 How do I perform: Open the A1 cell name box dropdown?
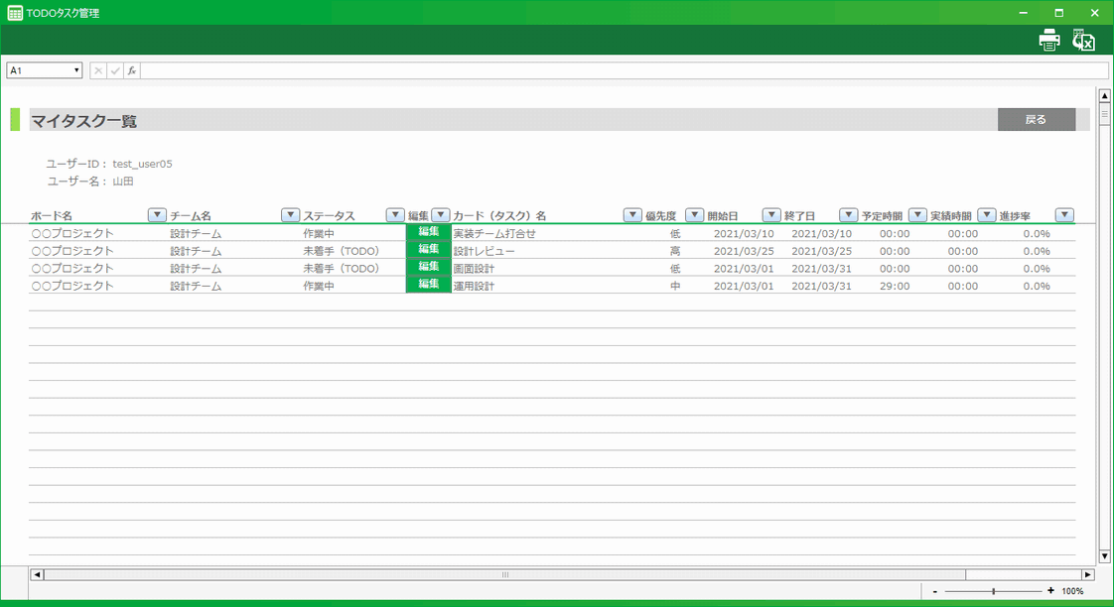coord(76,70)
